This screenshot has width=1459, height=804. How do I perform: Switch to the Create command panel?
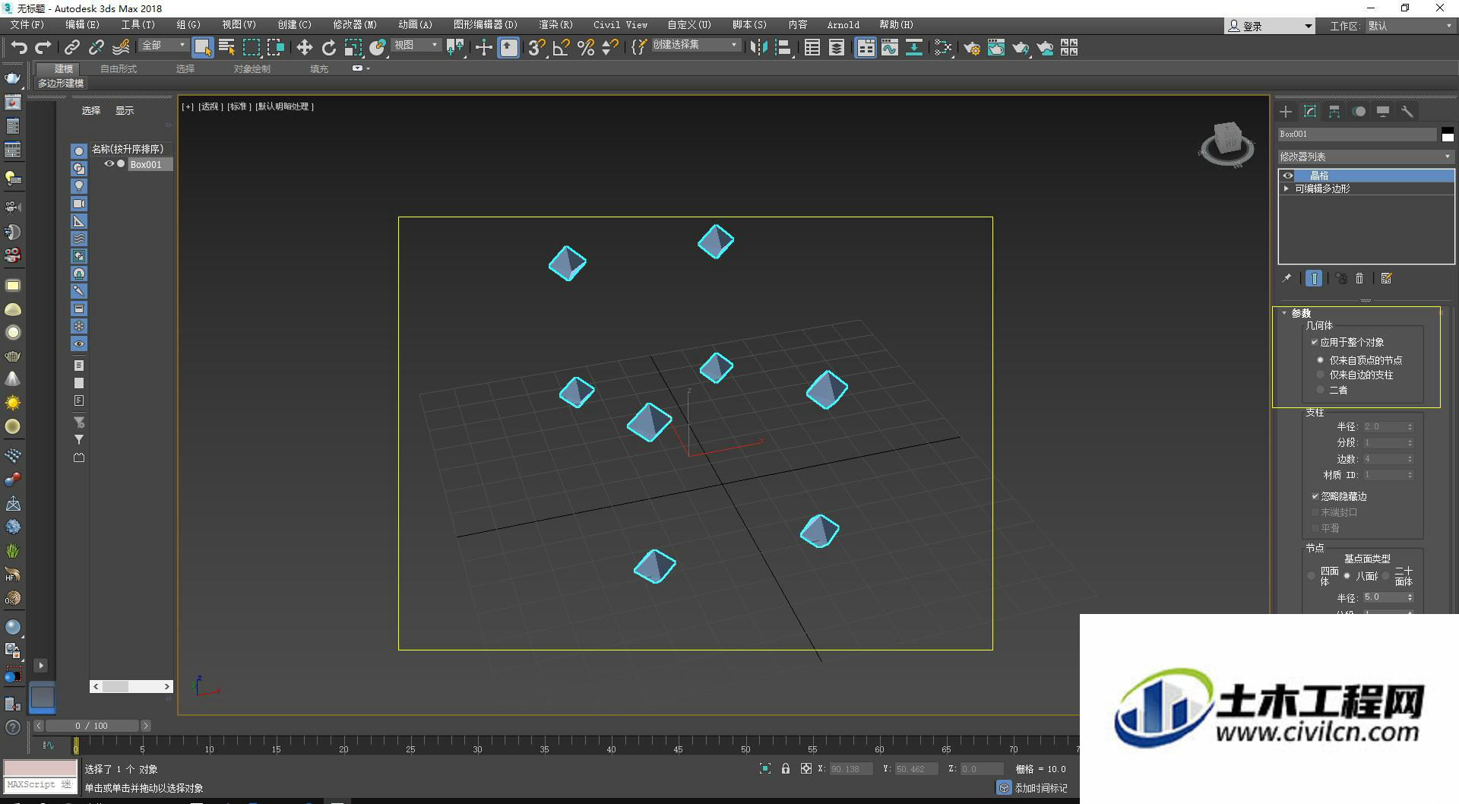1286,112
